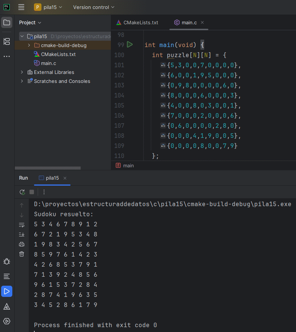Click the Rerun program icon
The height and width of the screenshot is (332, 296).
pos(22,192)
